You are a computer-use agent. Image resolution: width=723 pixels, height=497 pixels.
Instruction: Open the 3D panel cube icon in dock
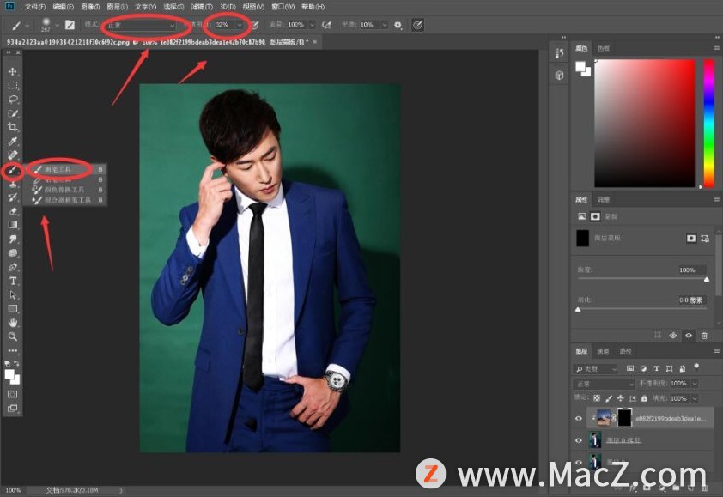[x=559, y=76]
